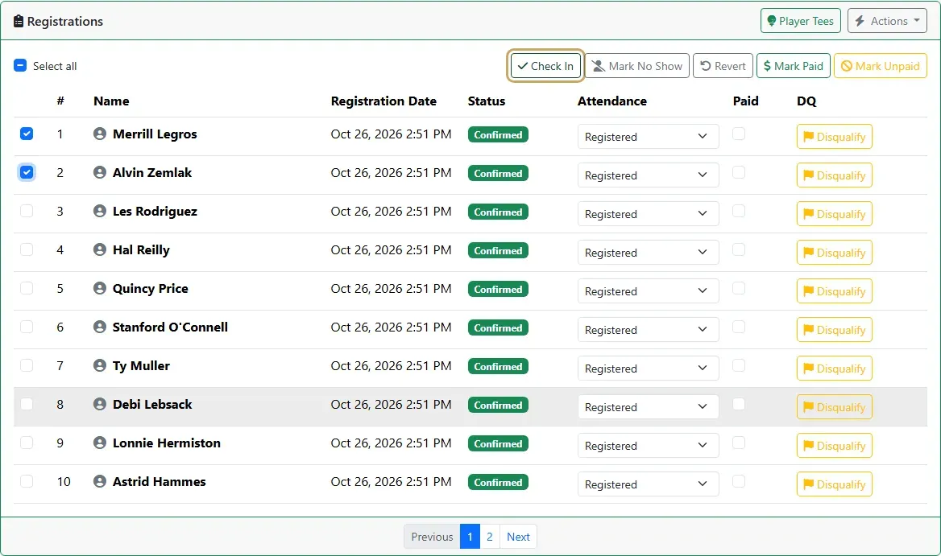The width and height of the screenshot is (941, 556).
Task: Click Confirmed status badge for Alvin Zemlak
Action: (498, 173)
